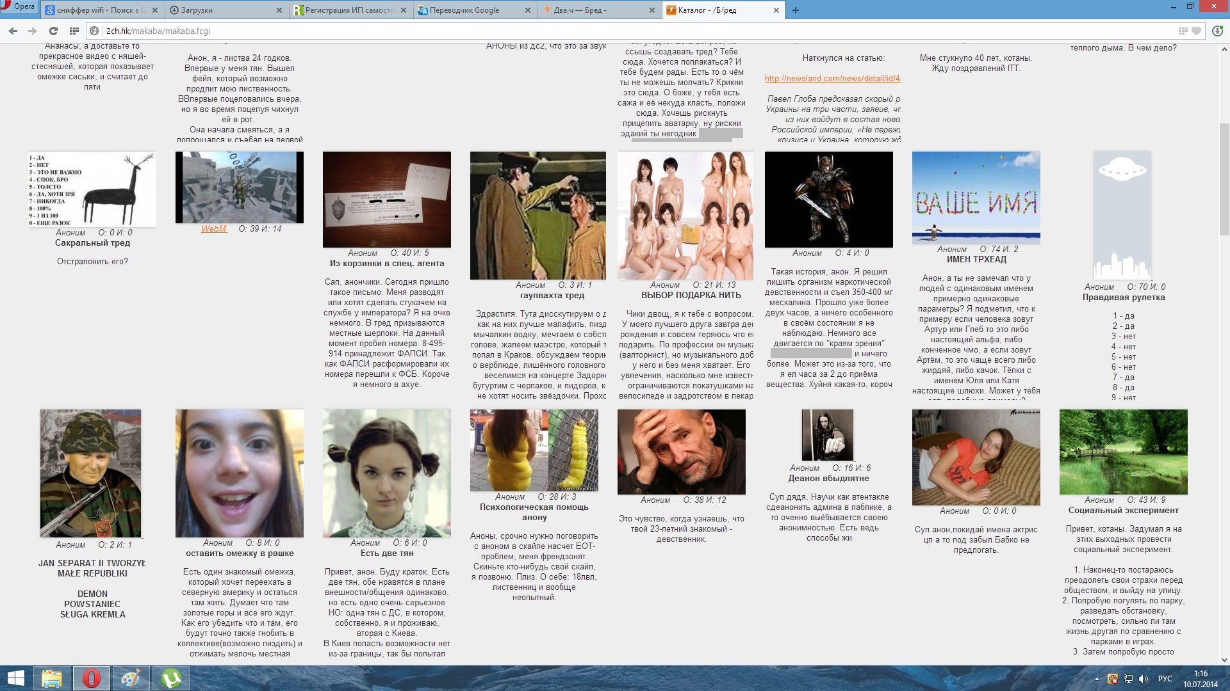
Task: Click the heart bookmark icon in address bar
Action: pos(1195,31)
